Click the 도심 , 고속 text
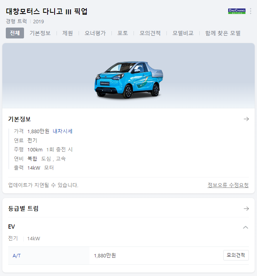257x276 pixels. coord(53,159)
